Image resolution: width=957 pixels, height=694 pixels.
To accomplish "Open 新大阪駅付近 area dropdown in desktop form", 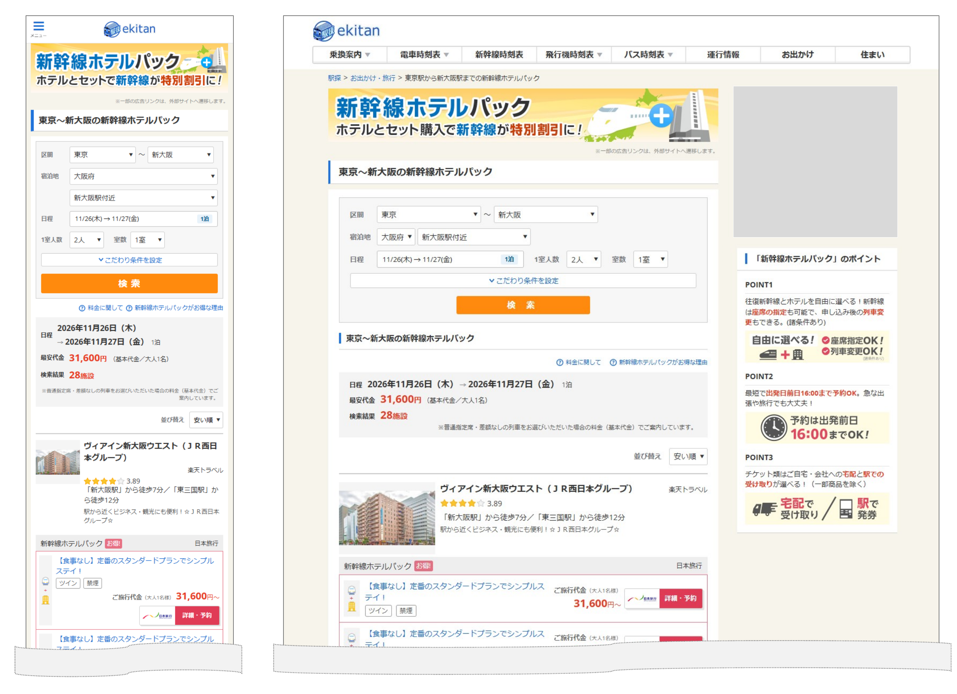I will click(474, 237).
